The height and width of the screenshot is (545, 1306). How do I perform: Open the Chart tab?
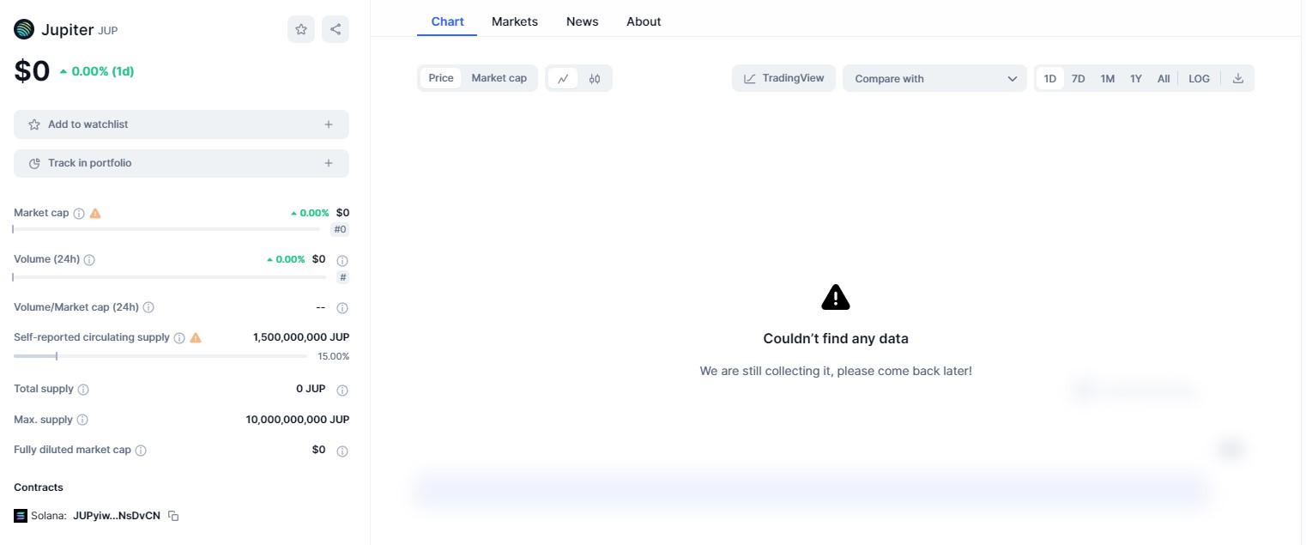pyautogui.click(x=447, y=21)
